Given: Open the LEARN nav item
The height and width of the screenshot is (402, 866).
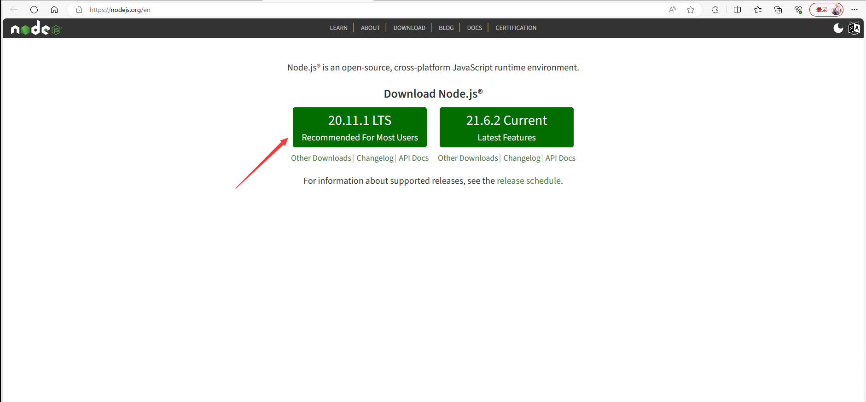Looking at the screenshot, I should point(338,28).
